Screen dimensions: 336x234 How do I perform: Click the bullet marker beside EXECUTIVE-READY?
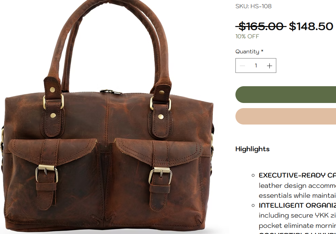pos(253,175)
